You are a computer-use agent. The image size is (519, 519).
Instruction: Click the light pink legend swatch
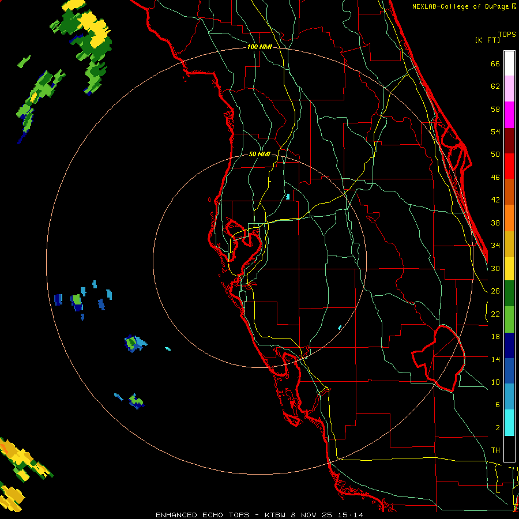[x=509, y=89]
